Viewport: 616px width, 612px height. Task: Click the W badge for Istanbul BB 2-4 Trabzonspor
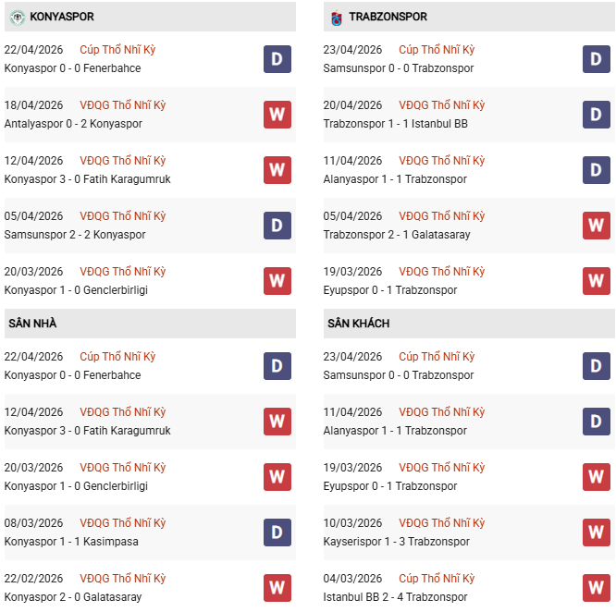pyautogui.click(x=597, y=588)
